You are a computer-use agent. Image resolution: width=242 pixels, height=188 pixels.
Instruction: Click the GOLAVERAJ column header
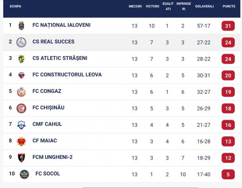pyautogui.click(x=204, y=6)
